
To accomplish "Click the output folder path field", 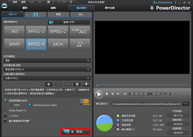I will (x=146, y=104).
